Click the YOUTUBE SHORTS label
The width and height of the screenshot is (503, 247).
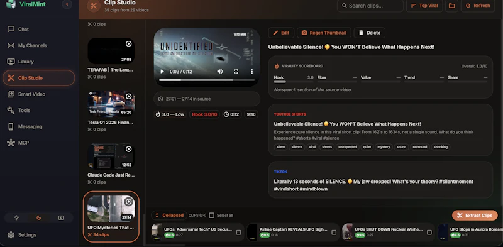point(290,114)
